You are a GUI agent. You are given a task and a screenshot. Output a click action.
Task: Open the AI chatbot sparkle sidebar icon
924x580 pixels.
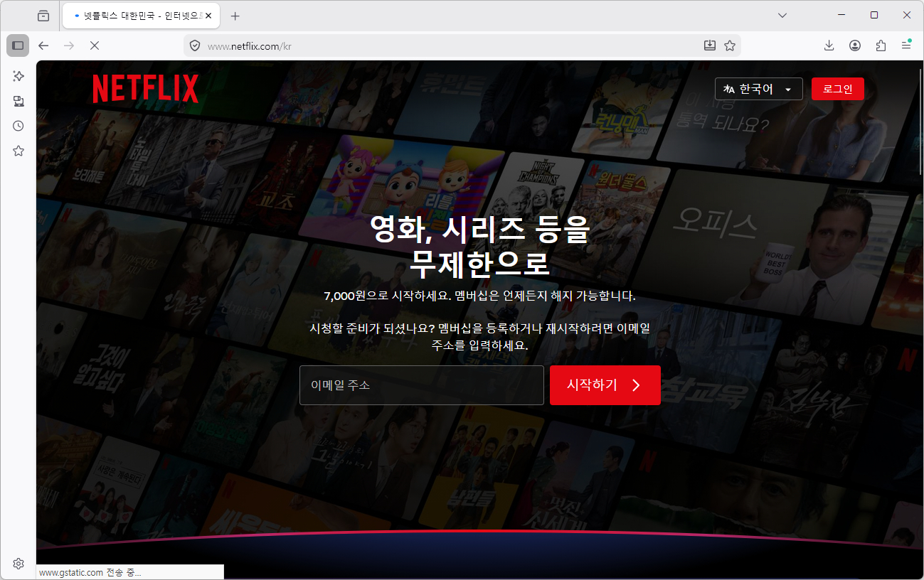(18, 76)
